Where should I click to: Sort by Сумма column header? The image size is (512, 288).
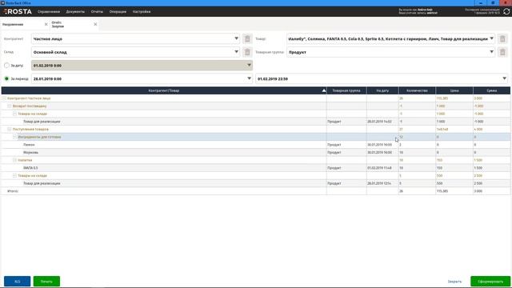point(491,90)
